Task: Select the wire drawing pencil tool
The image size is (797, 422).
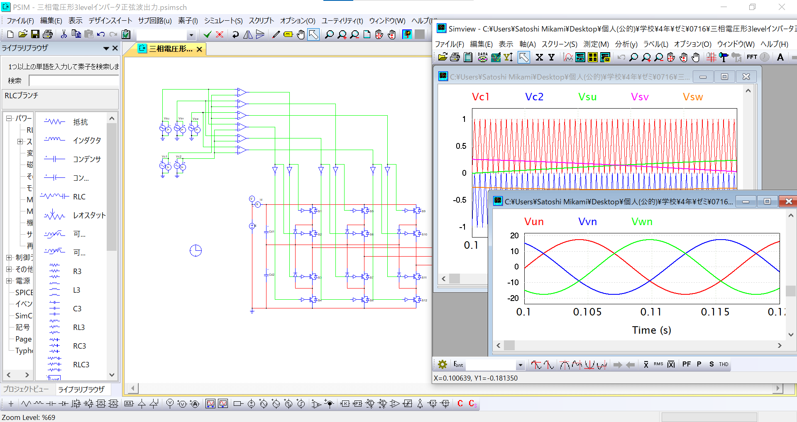Action: tap(276, 34)
